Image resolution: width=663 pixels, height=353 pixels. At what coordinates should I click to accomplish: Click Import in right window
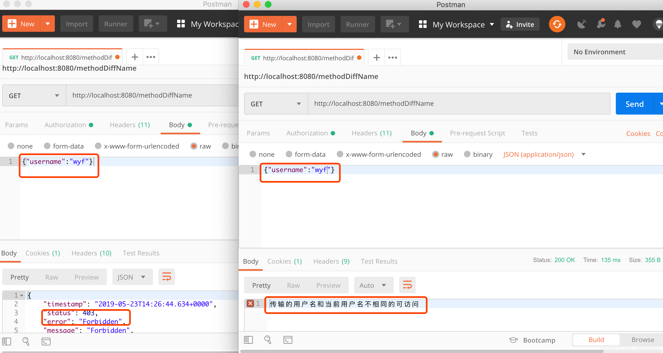(318, 24)
